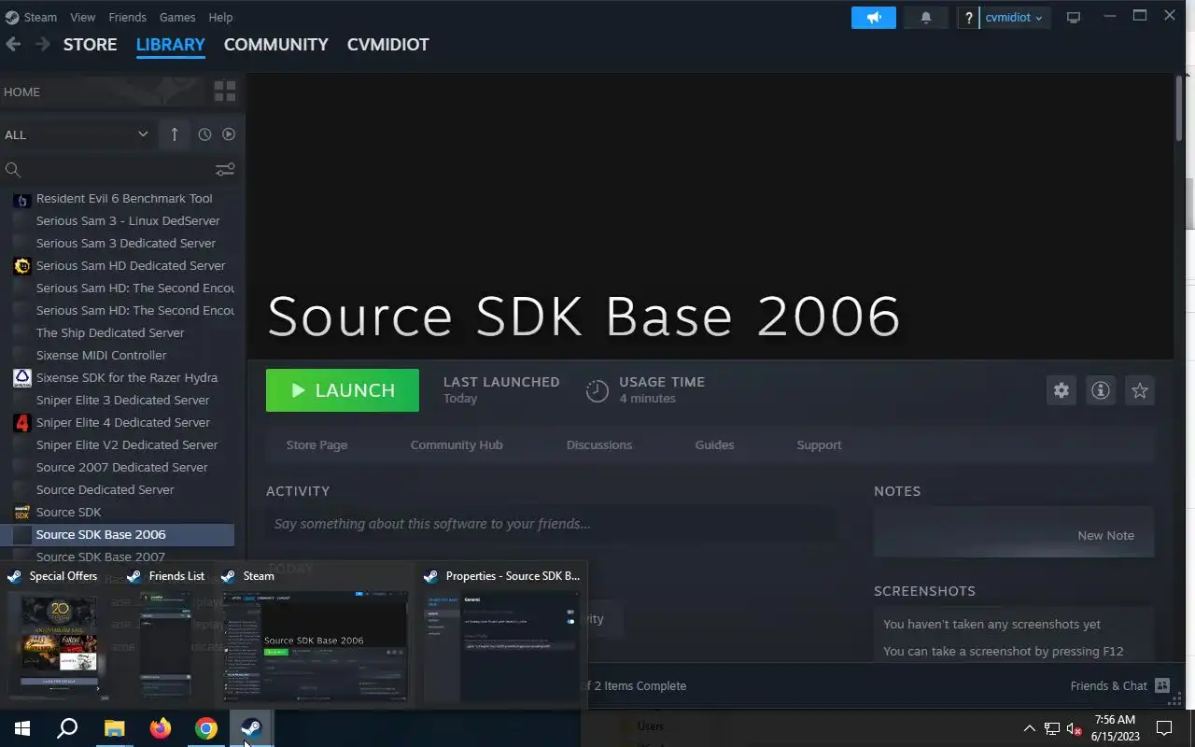
Task: Click the Windows Start button
Action: point(22,728)
